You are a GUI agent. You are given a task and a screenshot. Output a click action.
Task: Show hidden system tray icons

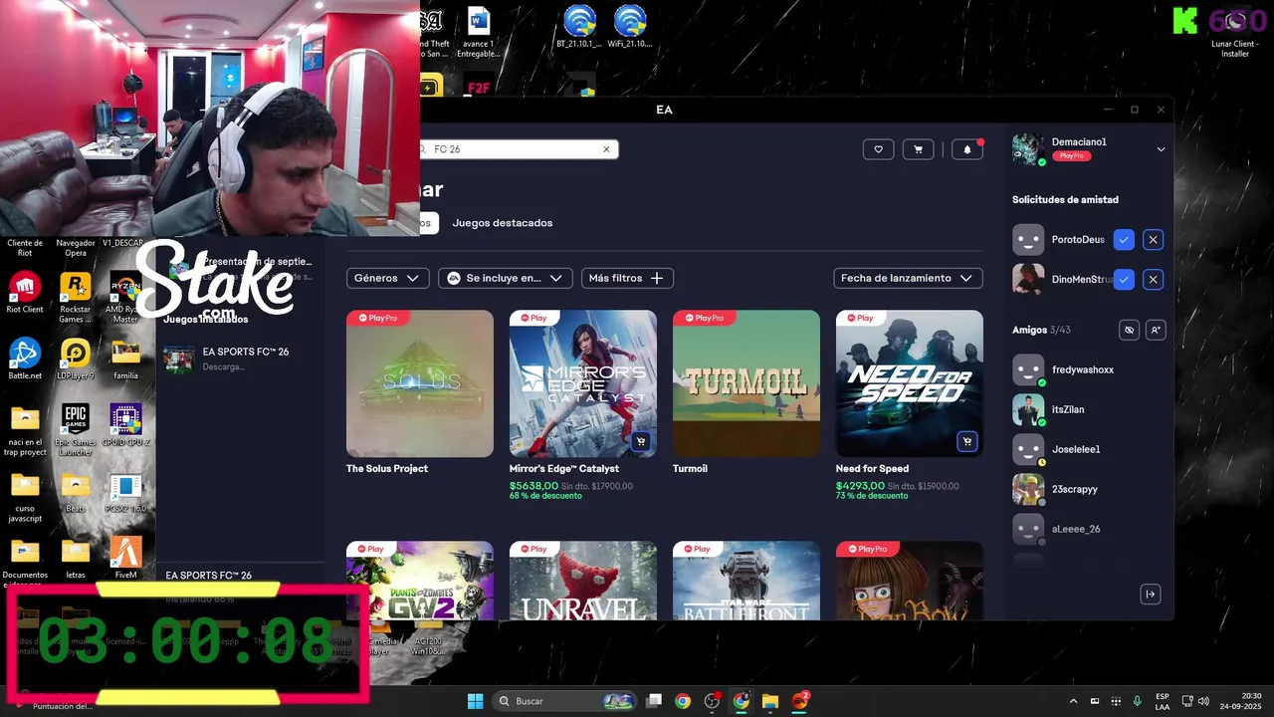click(1073, 701)
